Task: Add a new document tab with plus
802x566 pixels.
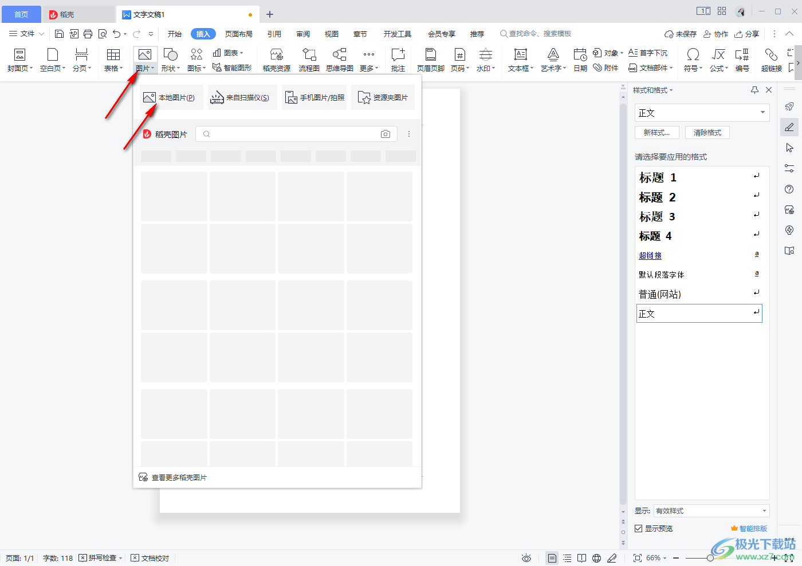Action: (270, 14)
